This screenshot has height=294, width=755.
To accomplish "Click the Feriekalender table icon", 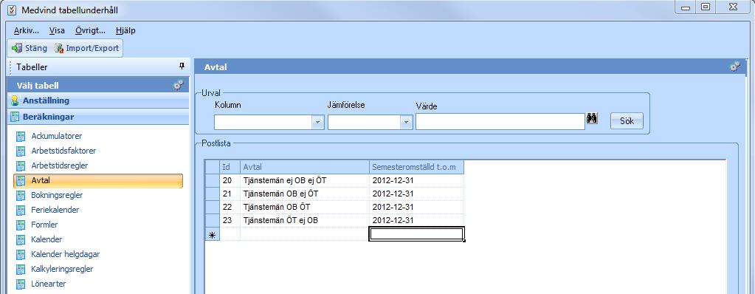I will click(21, 210).
